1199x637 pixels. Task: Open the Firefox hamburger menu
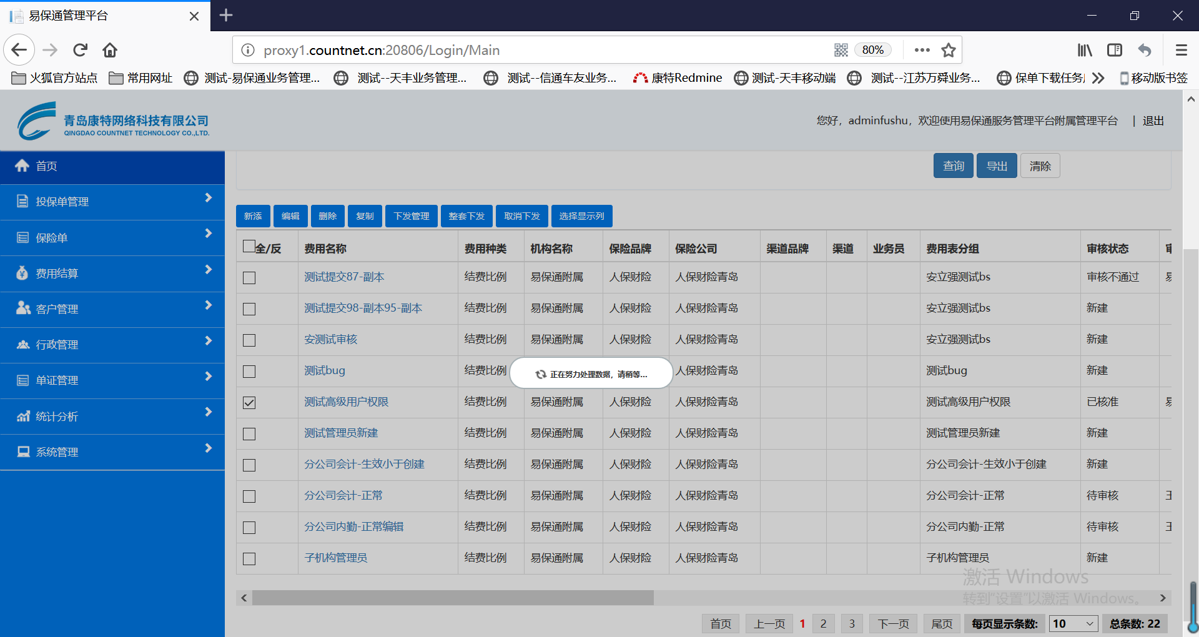point(1181,50)
